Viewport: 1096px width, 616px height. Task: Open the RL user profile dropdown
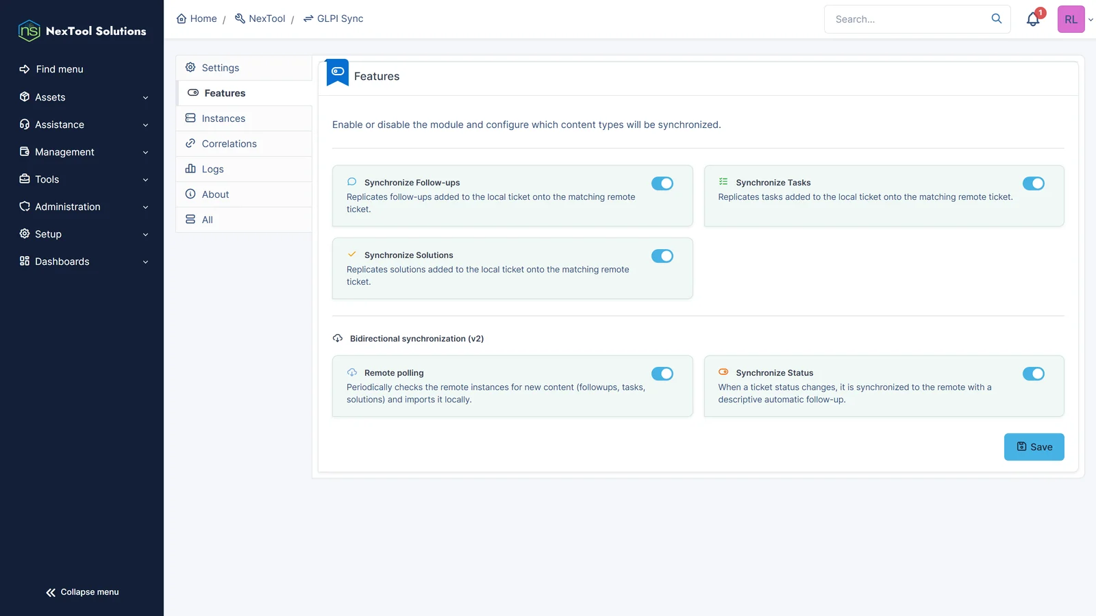(1075, 19)
